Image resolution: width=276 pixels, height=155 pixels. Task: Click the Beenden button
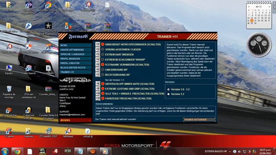(75, 120)
